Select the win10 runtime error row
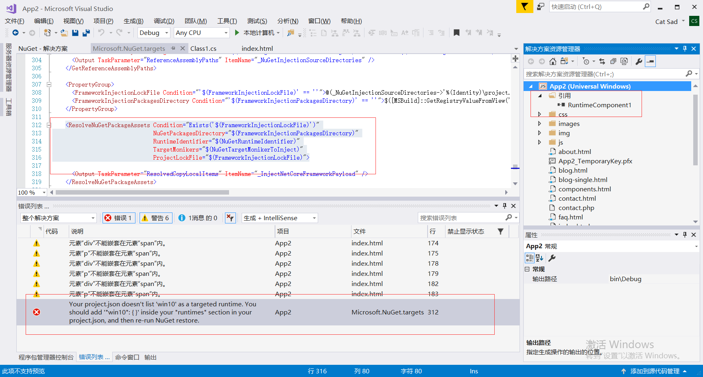 pyautogui.click(x=268, y=312)
